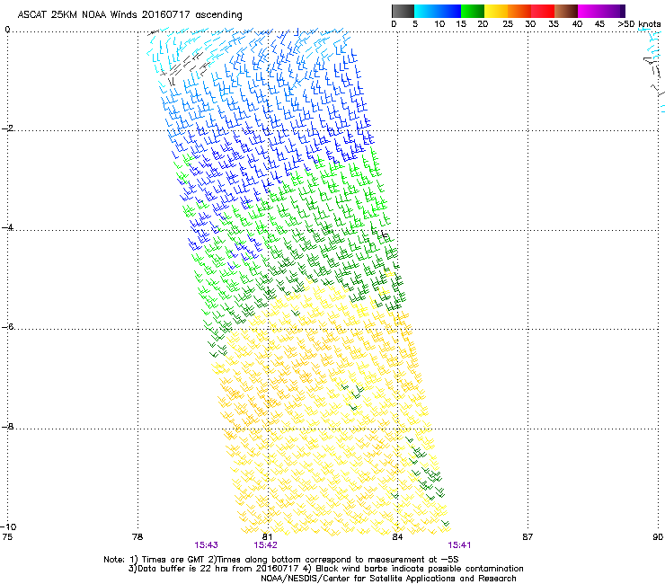Click the latitude label 0

(7, 30)
